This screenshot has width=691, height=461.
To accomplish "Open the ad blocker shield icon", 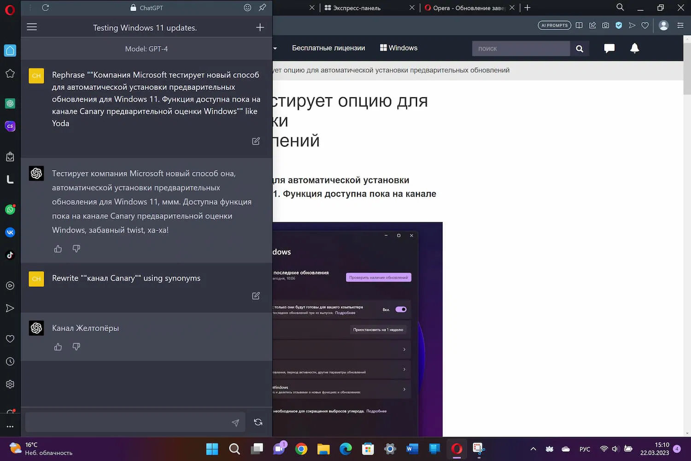I will (x=619, y=25).
